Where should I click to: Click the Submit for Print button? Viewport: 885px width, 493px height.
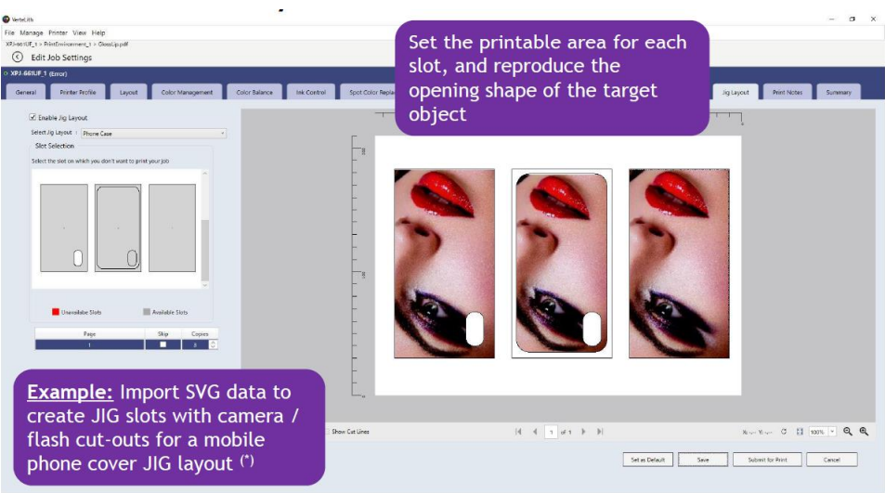click(x=767, y=460)
